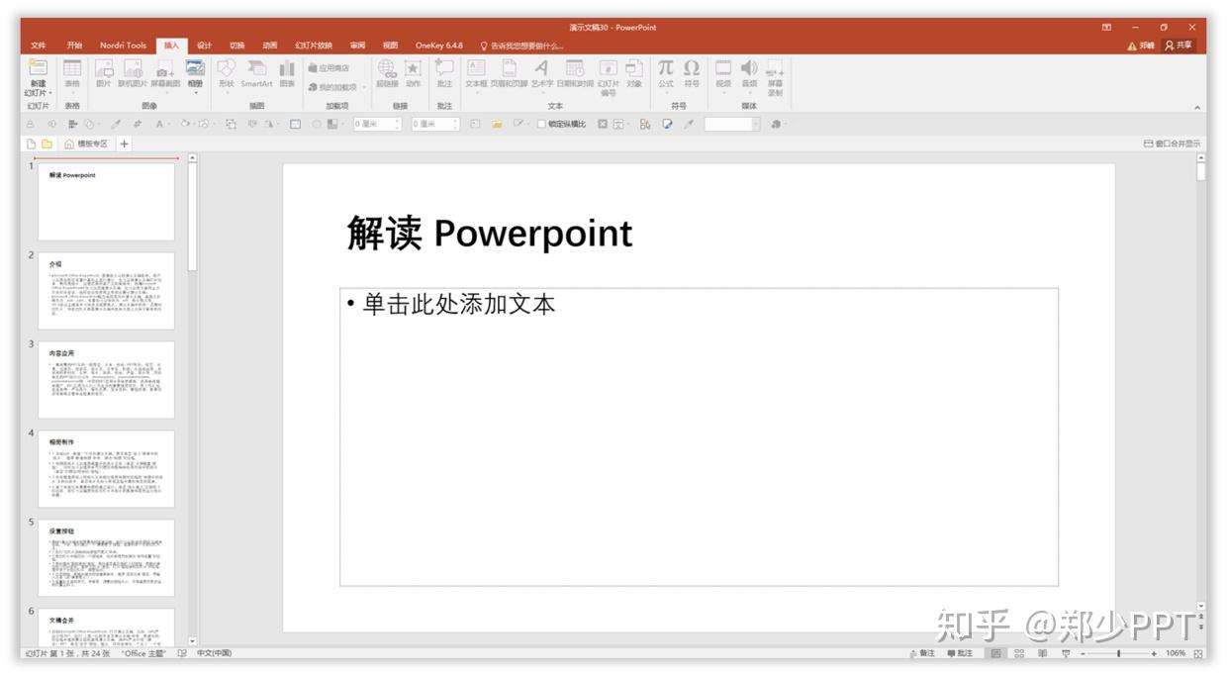This screenshot has width=1227, height=676.
Task: Insert a picture with 图片 icon
Action: point(103,68)
